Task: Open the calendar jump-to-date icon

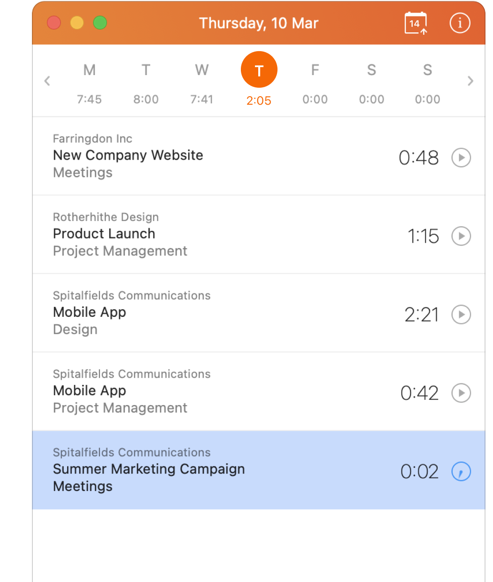Action: (x=416, y=23)
